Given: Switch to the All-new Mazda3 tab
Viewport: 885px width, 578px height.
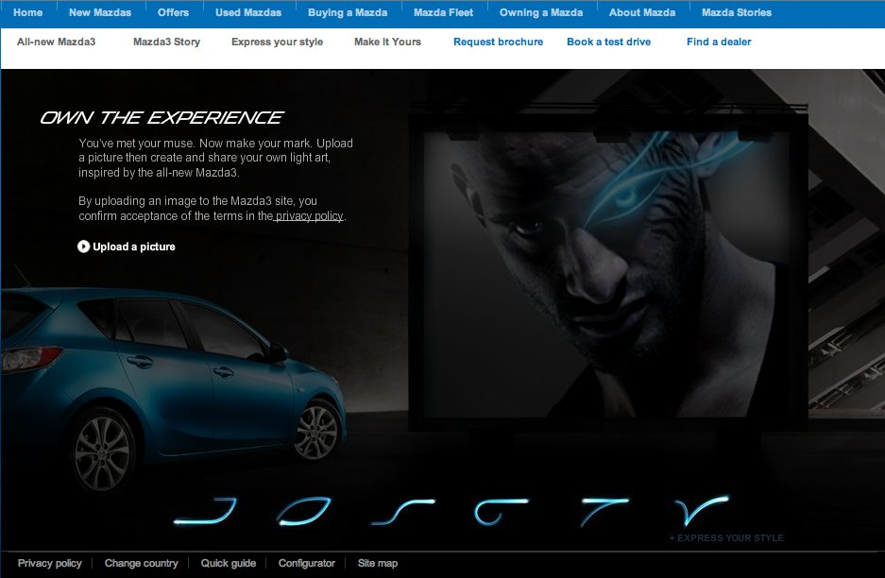Looking at the screenshot, I should [x=57, y=42].
